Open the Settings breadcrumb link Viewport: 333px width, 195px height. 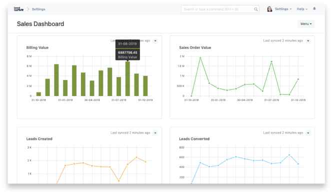(38, 9)
